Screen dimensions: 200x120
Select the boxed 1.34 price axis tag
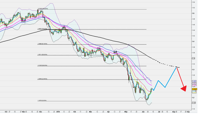tap(193, 58)
